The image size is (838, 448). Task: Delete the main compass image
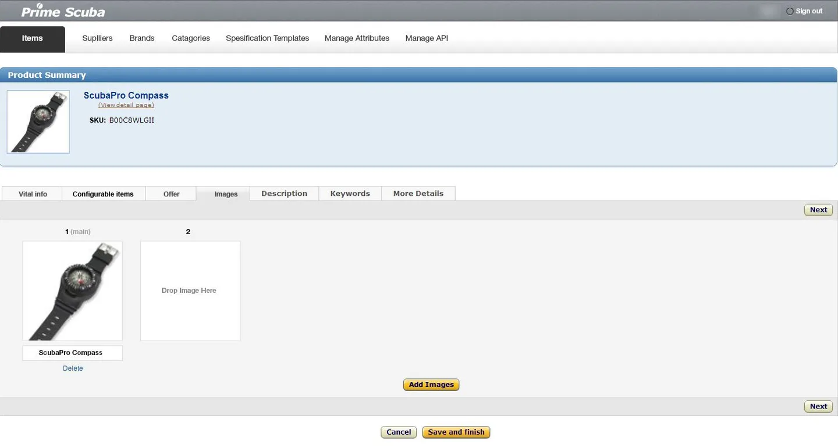(73, 368)
